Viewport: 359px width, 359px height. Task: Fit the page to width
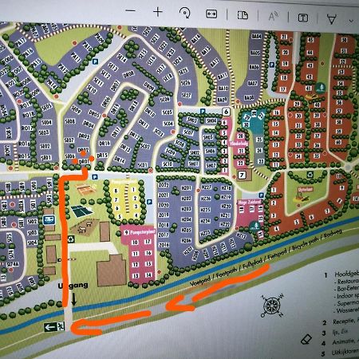click(x=211, y=14)
